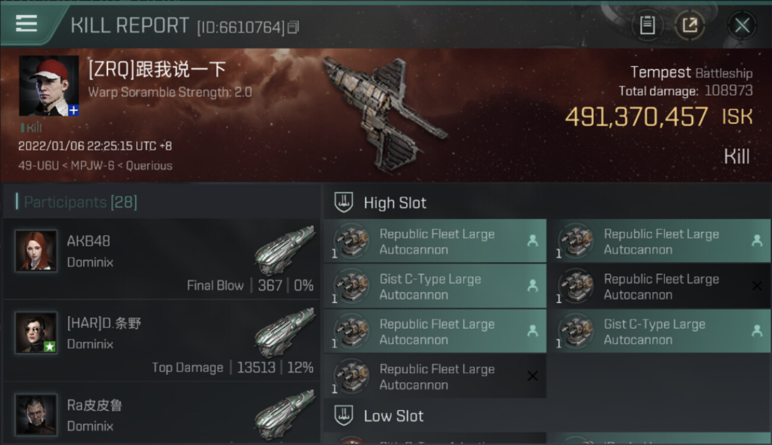Select the left-column Gist C-Type Large Autocannon
The image size is (772, 445).
pyautogui.click(x=435, y=287)
